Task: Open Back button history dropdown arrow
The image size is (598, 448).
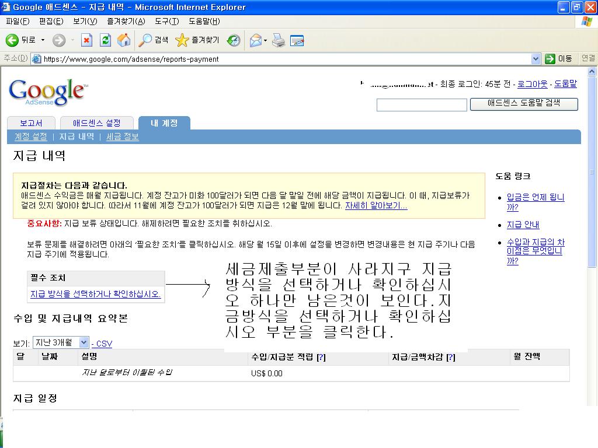Action: click(43, 40)
